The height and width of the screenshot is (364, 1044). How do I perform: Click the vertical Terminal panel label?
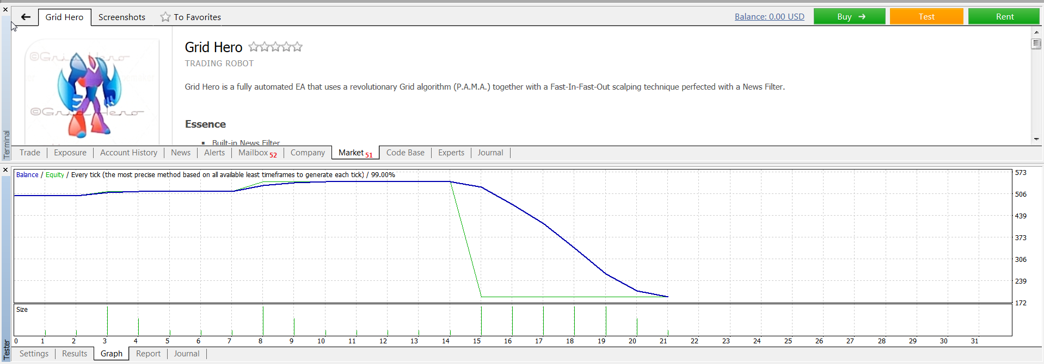[7, 145]
